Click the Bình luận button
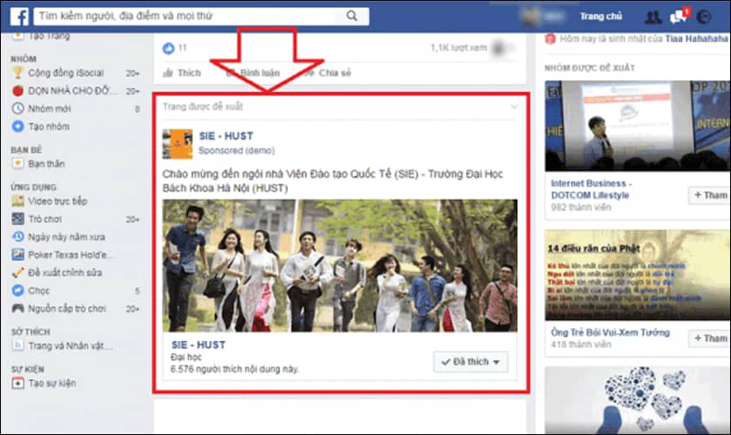731x435 pixels. pyautogui.click(x=253, y=73)
